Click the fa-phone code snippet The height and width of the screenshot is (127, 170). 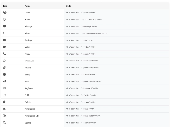pos(81,54)
